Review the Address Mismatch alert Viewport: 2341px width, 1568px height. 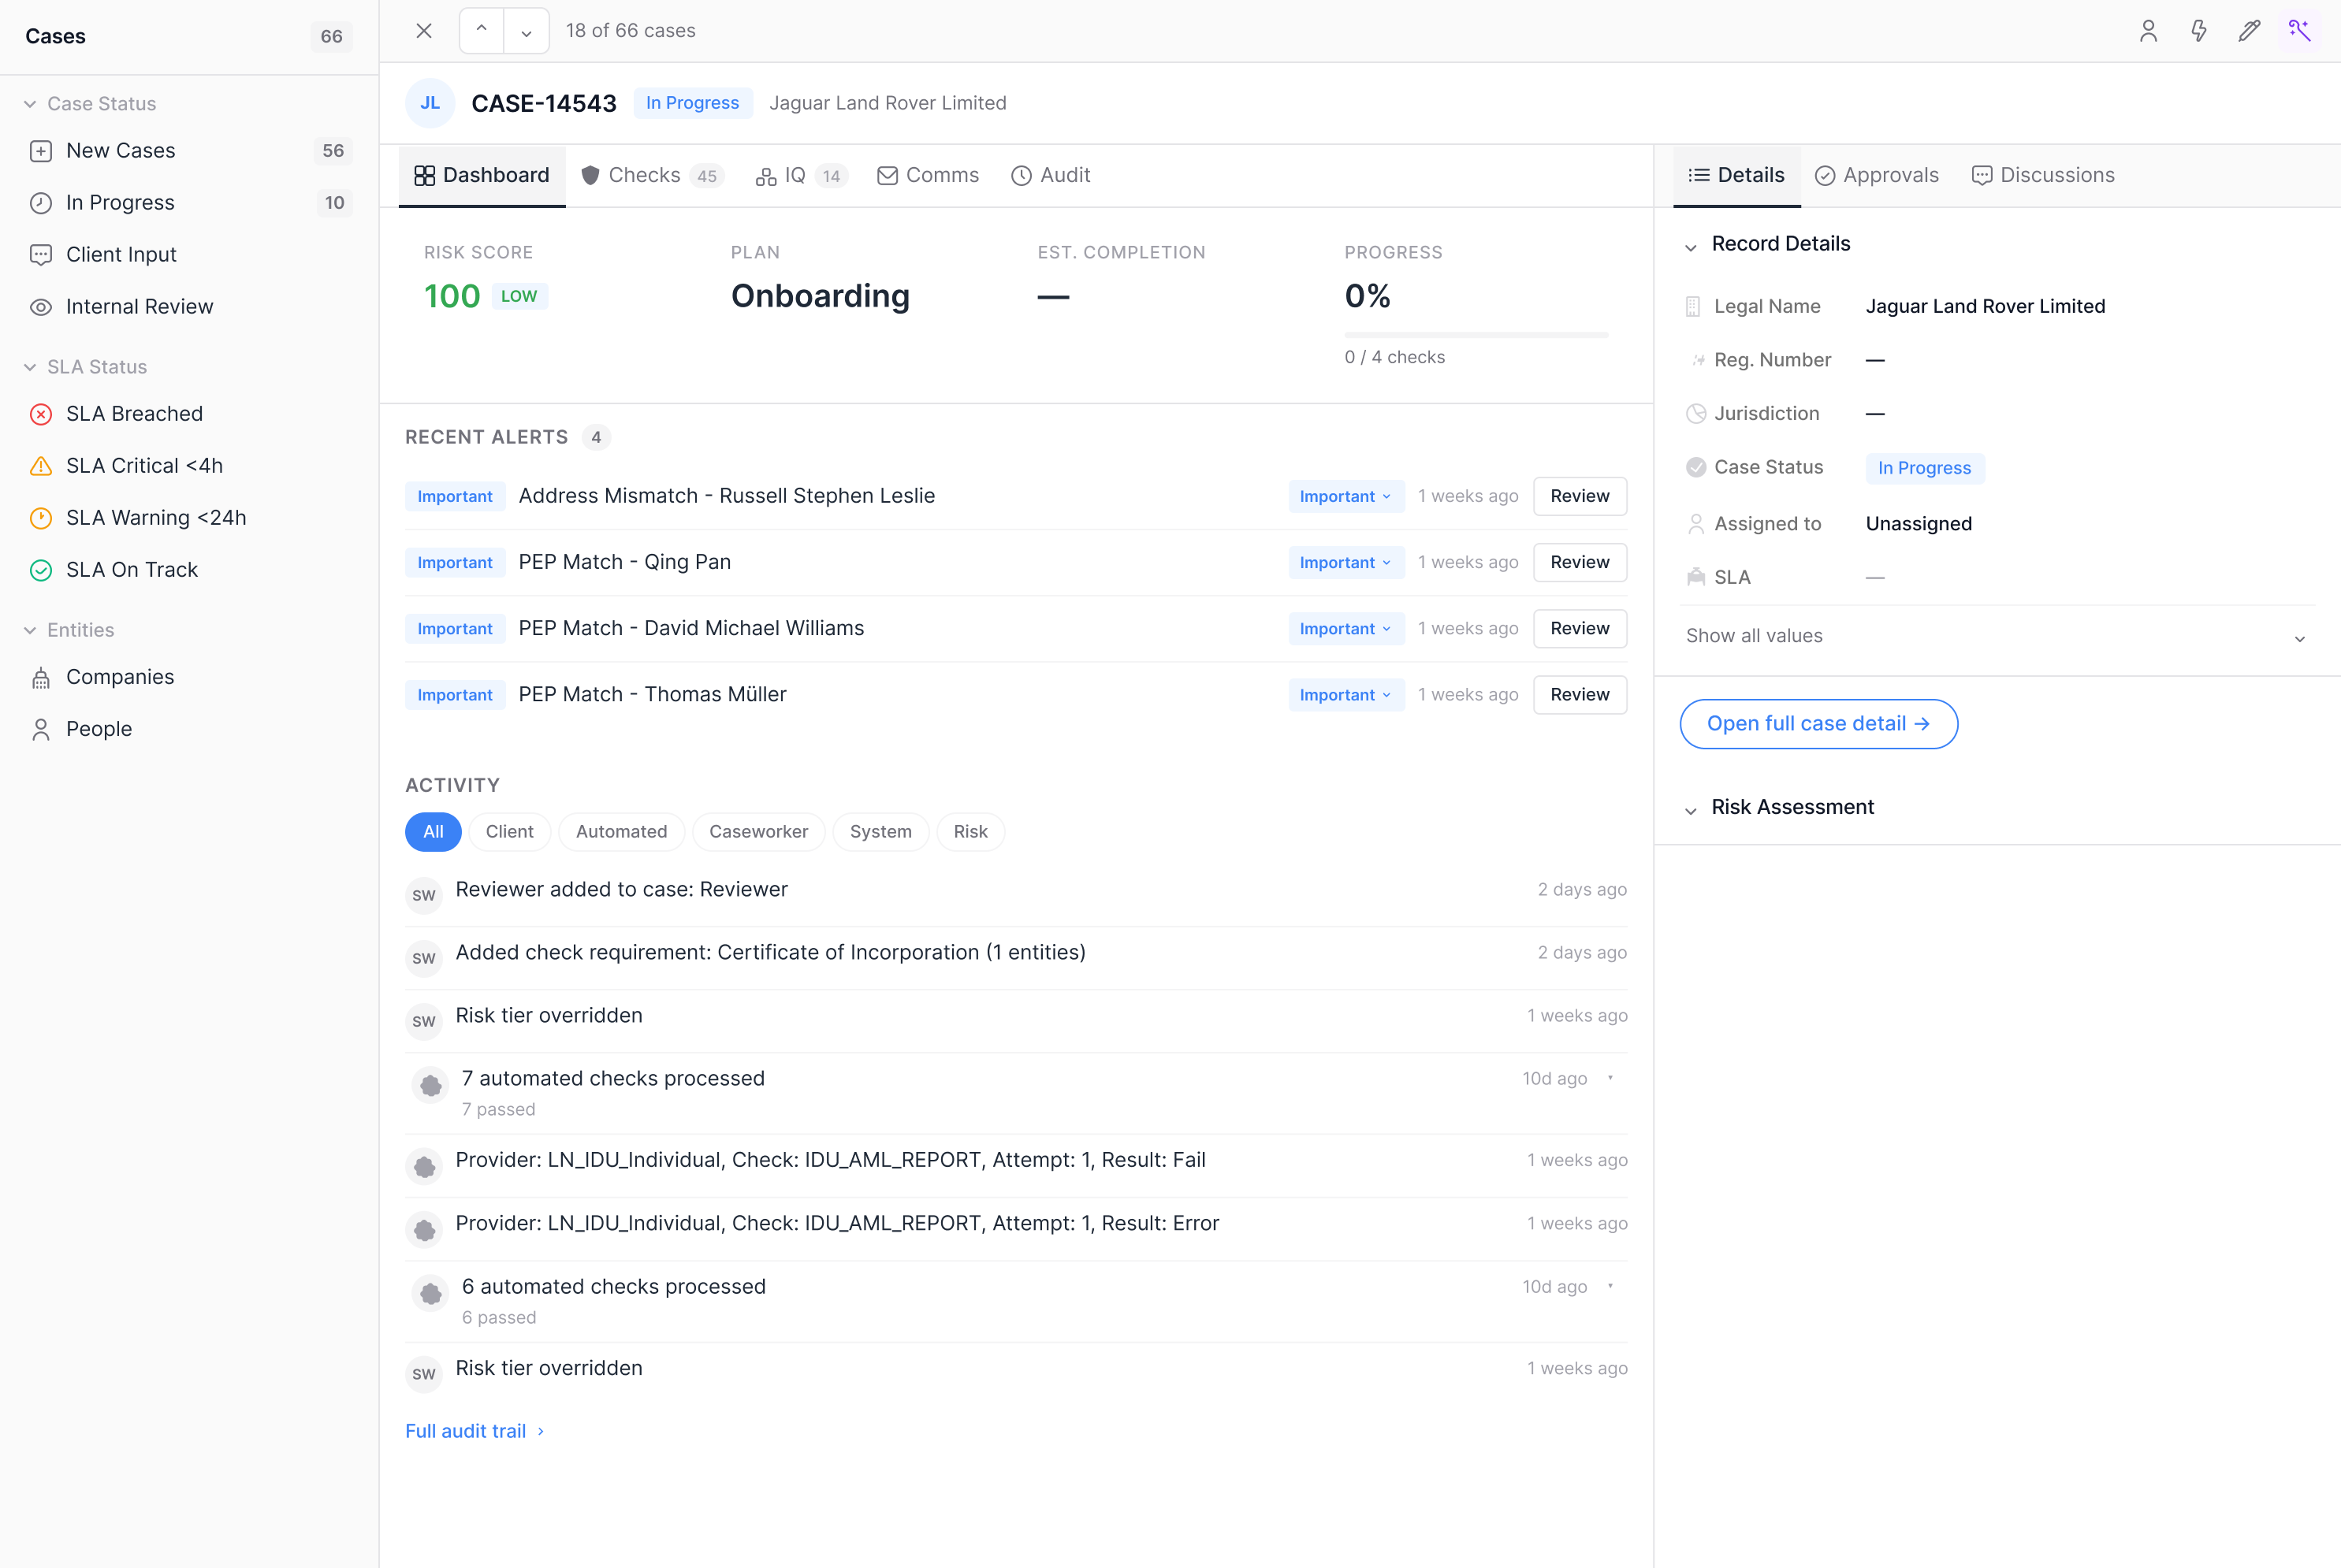pos(1579,496)
